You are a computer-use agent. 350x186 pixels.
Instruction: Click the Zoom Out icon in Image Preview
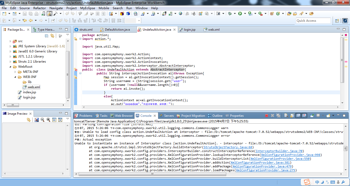coord(43,120)
